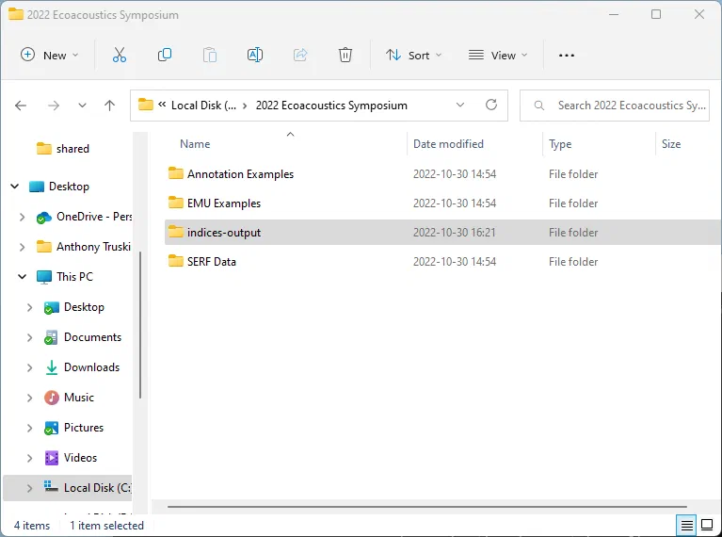Sort by Date modified column header
Screen dimensions: 722x537
tap(448, 144)
